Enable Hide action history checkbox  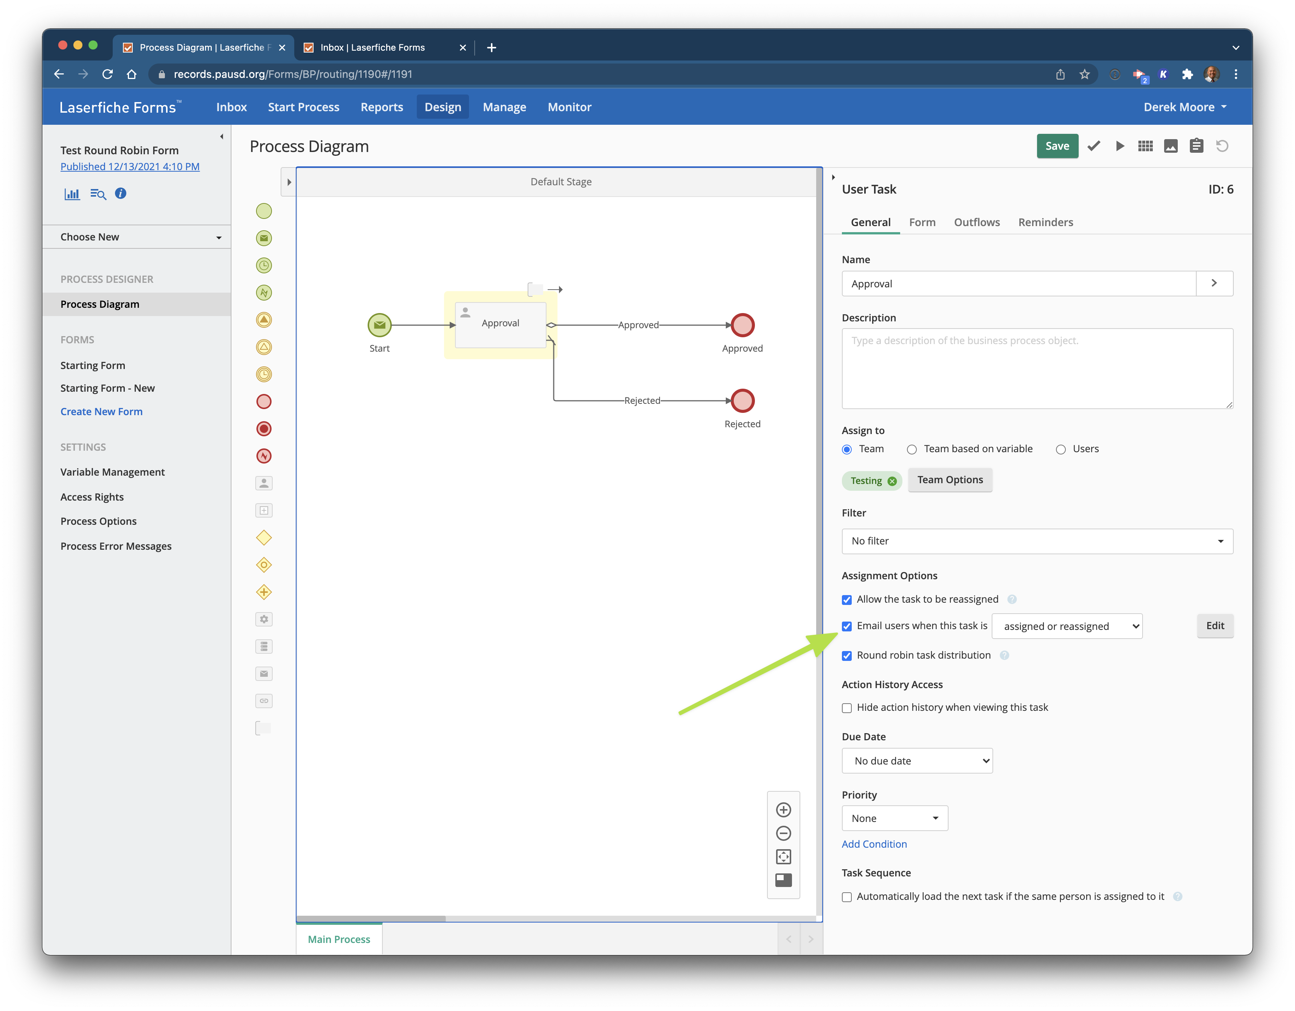(847, 707)
